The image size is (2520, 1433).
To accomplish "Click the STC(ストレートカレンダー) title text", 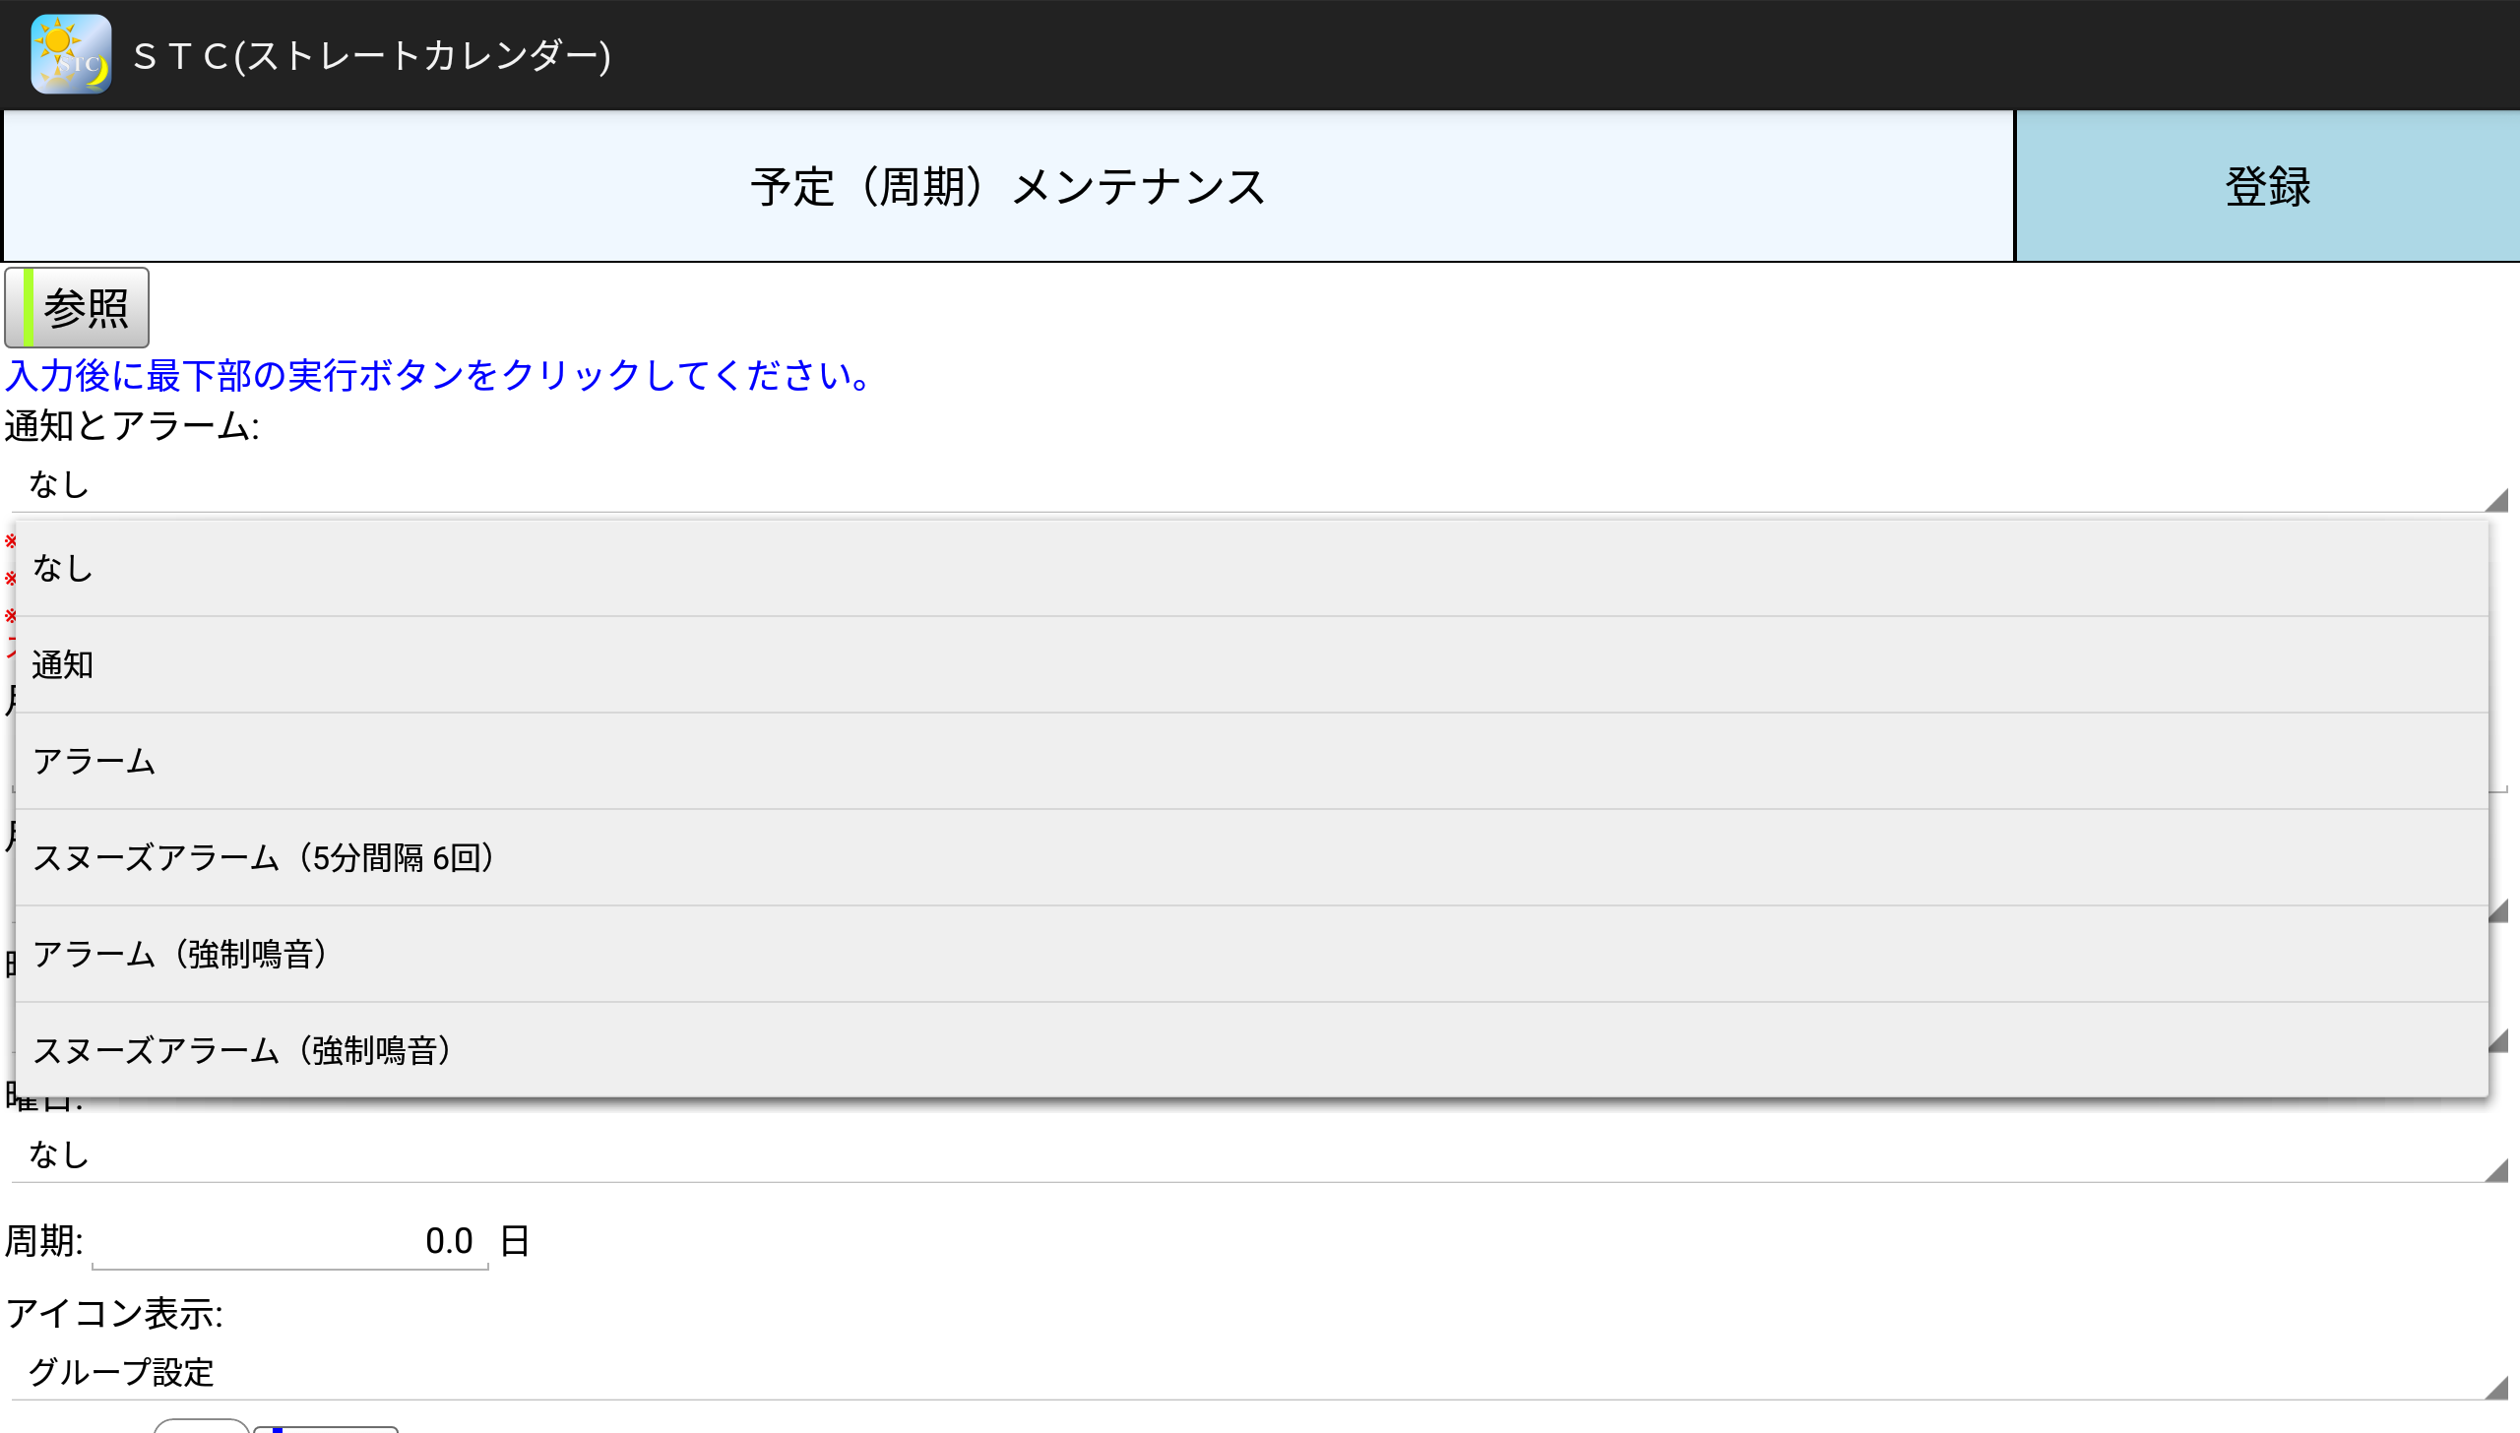I will (372, 56).
